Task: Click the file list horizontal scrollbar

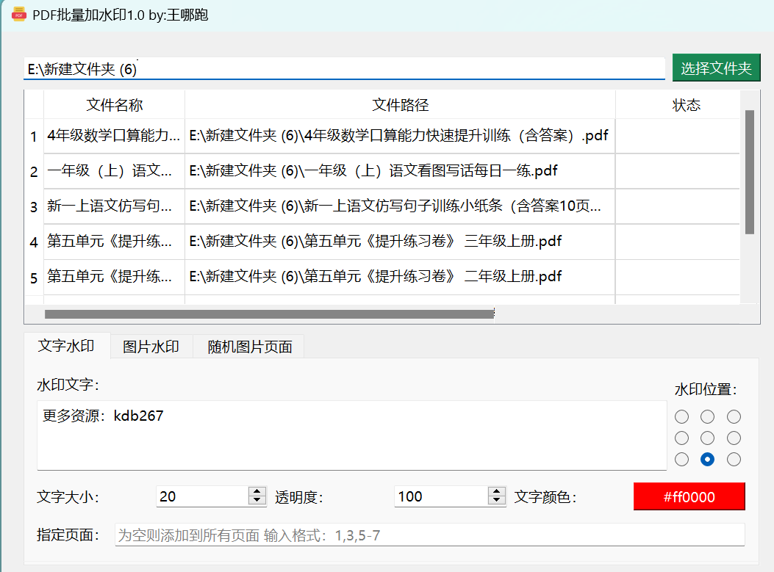Action: (x=270, y=314)
